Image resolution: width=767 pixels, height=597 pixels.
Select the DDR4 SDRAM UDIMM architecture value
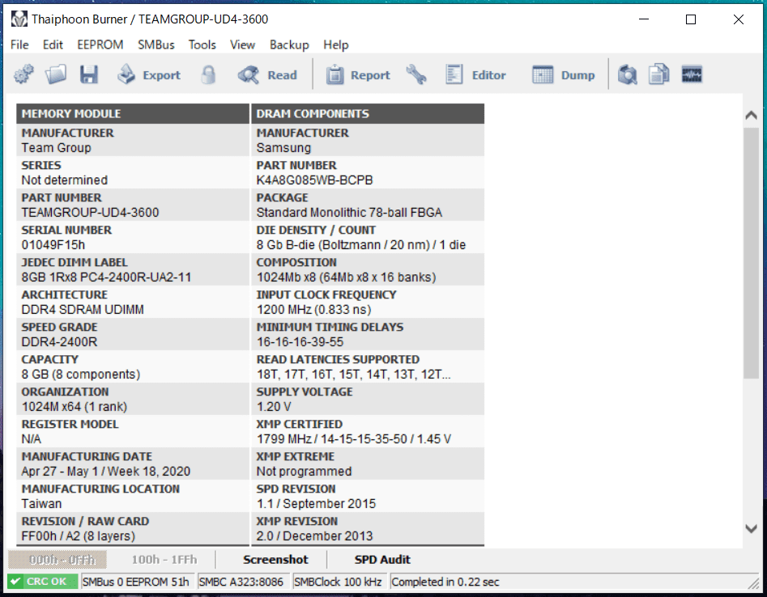pyautogui.click(x=83, y=309)
